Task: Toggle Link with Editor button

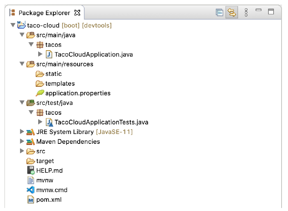Action: [231, 12]
